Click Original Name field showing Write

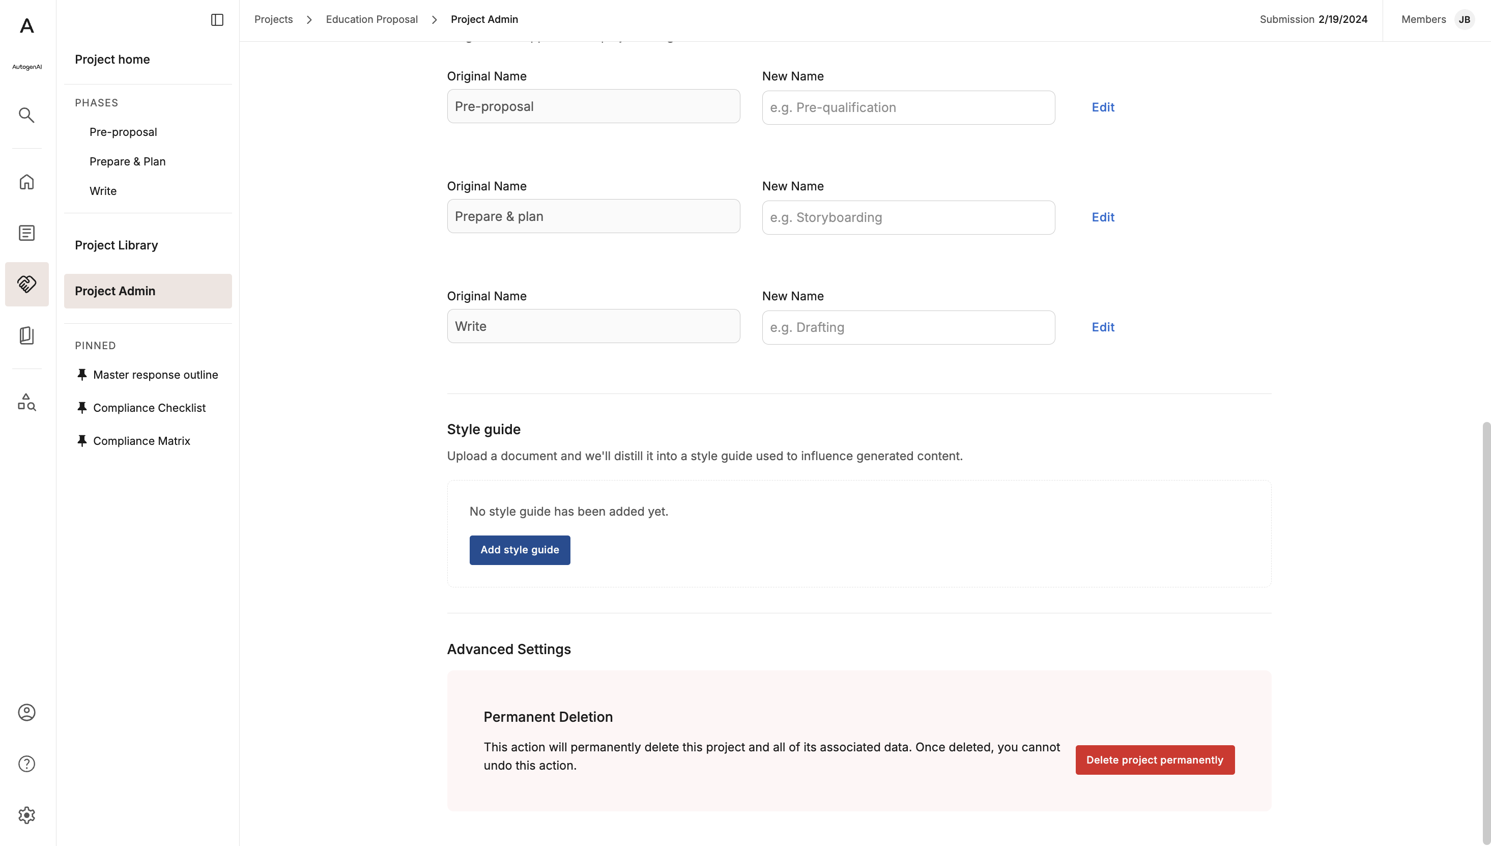[x=594, y=326]
